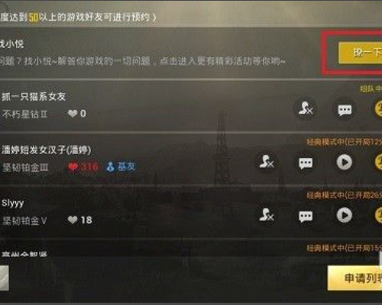
Task: Select friend 潘婷短发女汉子(潘婷)
Action: pos(46,150)
